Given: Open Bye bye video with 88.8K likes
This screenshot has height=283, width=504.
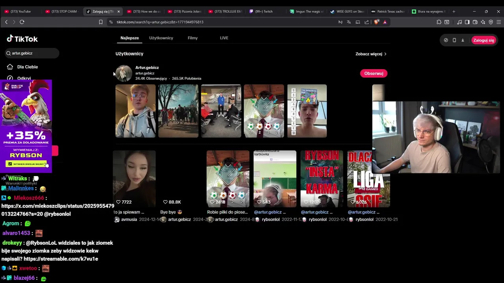Looking at the screenshot, I should click(x=181, y=179).
